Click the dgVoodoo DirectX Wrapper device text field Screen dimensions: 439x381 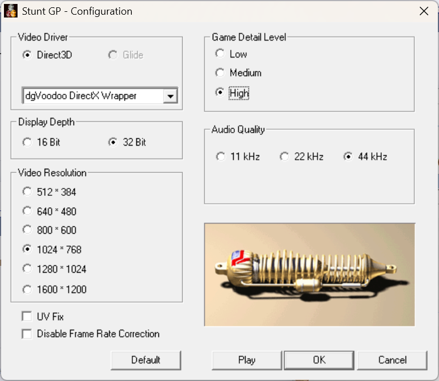[93, 96]
